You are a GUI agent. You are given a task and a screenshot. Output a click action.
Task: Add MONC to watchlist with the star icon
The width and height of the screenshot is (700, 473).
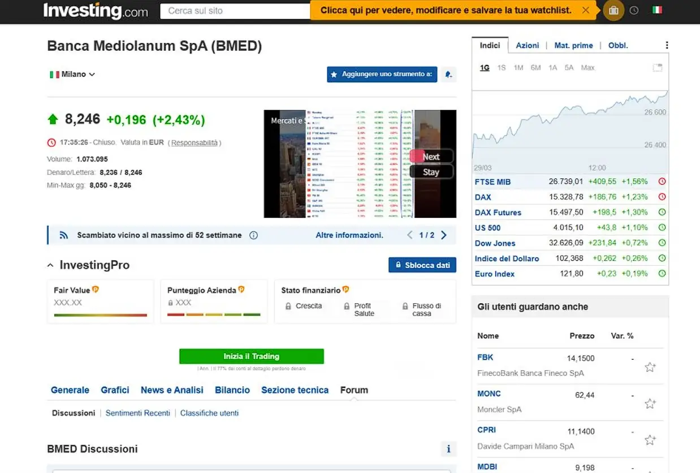pos(650,404)
